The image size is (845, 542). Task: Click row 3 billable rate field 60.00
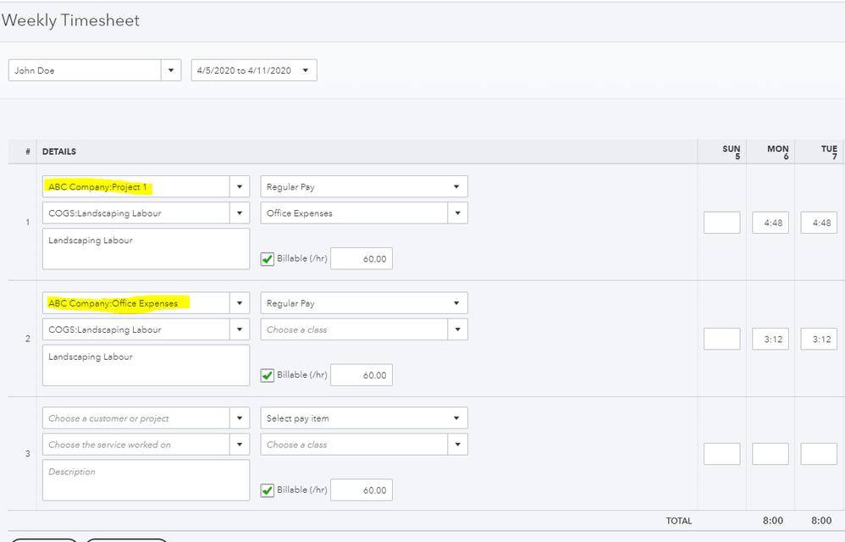click(362, 489)
